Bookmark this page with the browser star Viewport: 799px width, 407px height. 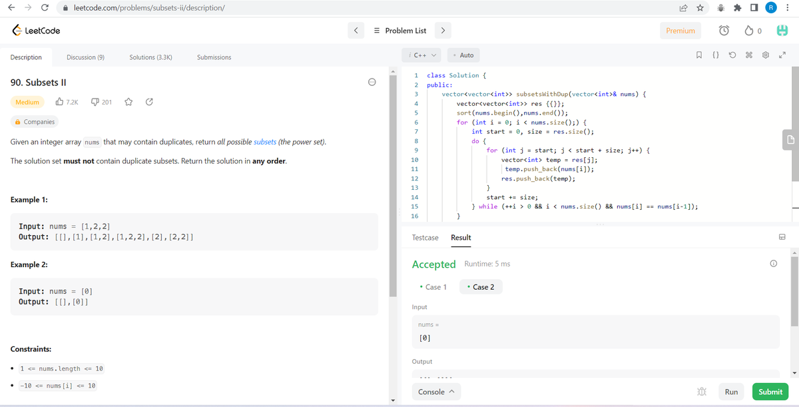[700, 8]
